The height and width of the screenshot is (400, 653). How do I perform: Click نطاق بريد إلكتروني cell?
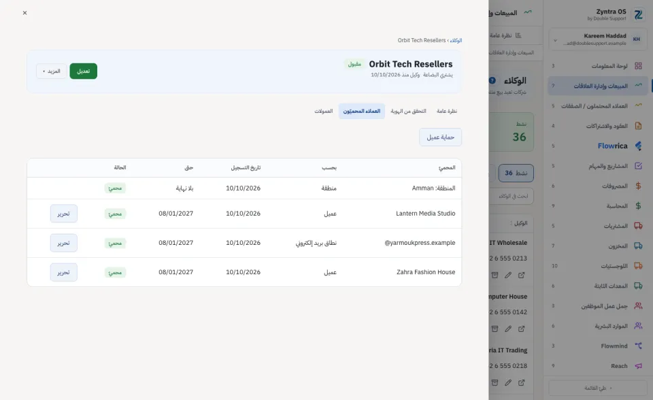click(x=316, y=243)
